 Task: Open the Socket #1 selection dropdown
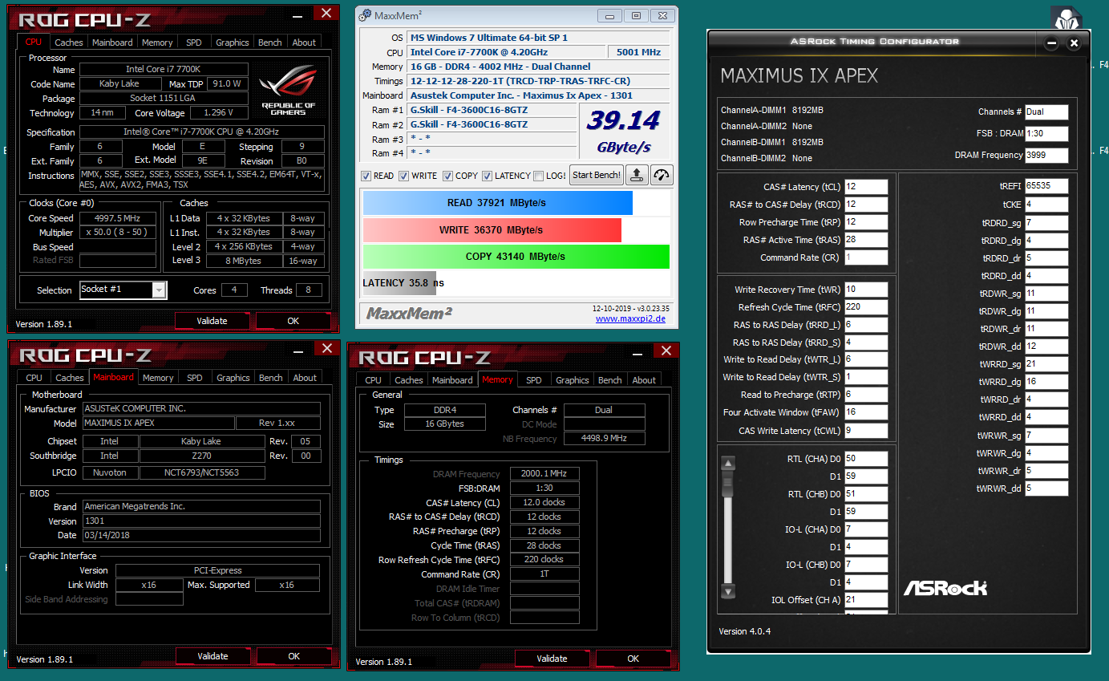[x=159, y=290]
